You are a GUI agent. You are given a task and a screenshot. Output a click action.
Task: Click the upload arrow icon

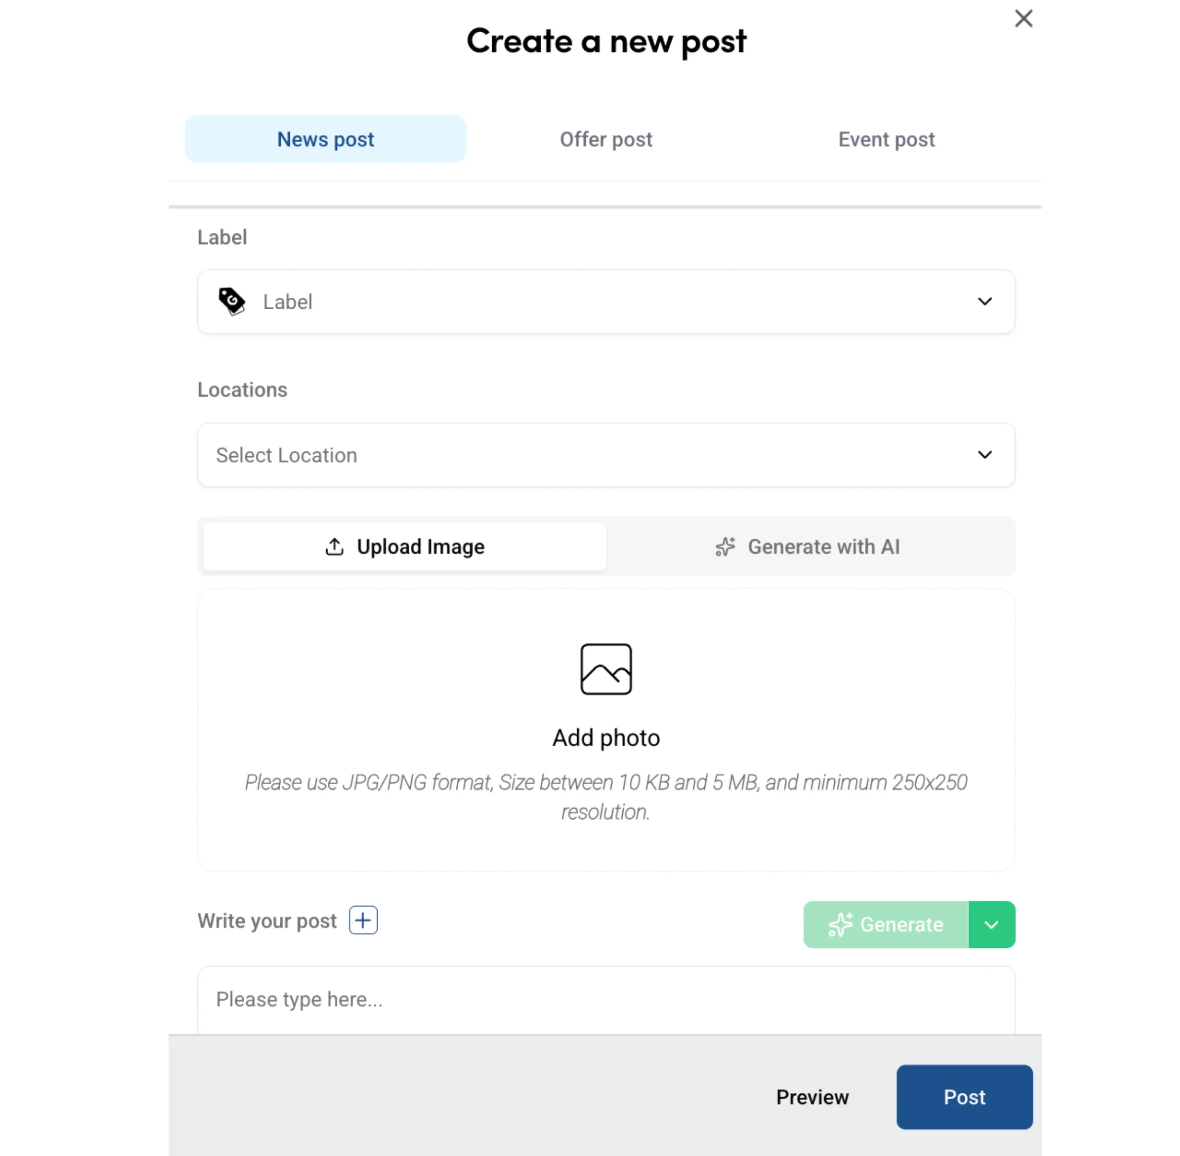pyautogui.click(x=335, y=546)
